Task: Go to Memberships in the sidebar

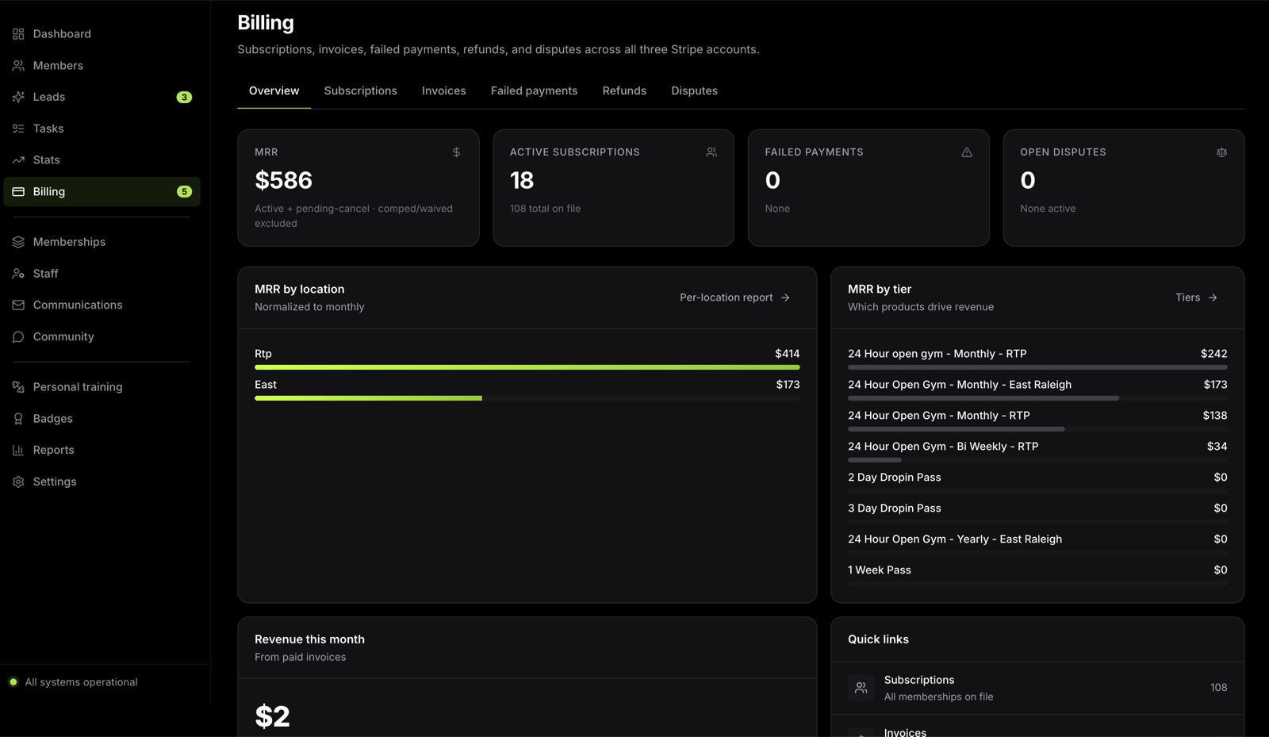Action: pyautogui.click(x=102, y=242)
